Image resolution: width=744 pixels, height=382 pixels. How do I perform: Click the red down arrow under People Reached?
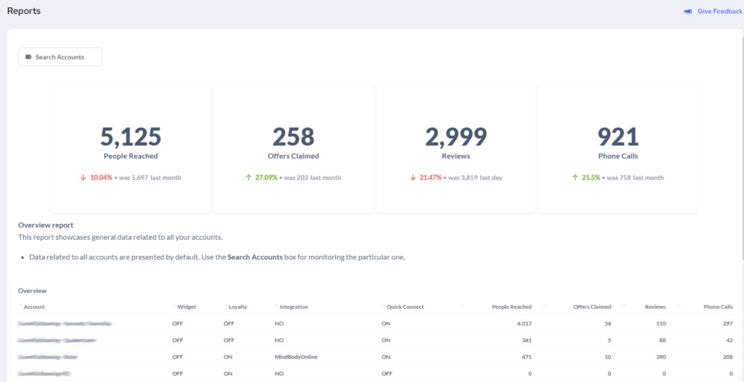point(84,178)
